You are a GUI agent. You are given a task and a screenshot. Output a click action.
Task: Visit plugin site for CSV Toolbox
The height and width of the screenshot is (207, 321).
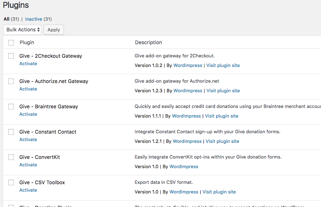pos(219,192)
